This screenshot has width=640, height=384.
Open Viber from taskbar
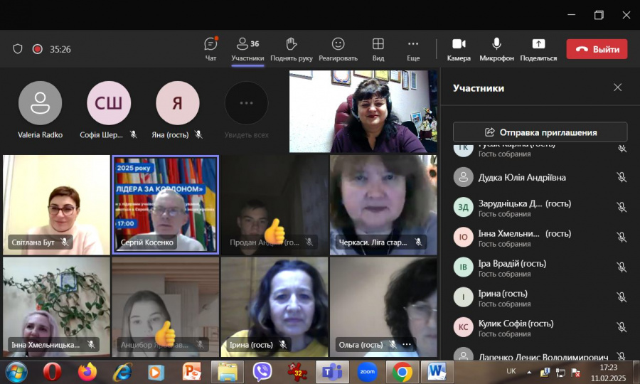pyautogui.click(x=262, y=372)
